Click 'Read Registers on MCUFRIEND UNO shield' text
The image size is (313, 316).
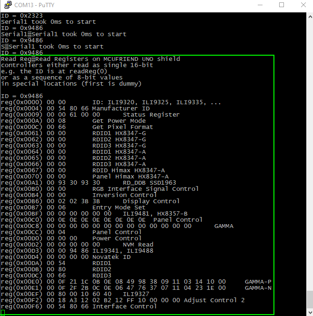pyautogui.click(x=107, y=59)
